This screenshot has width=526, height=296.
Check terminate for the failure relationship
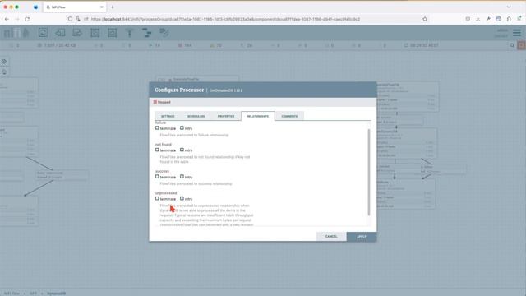point(157,128)
